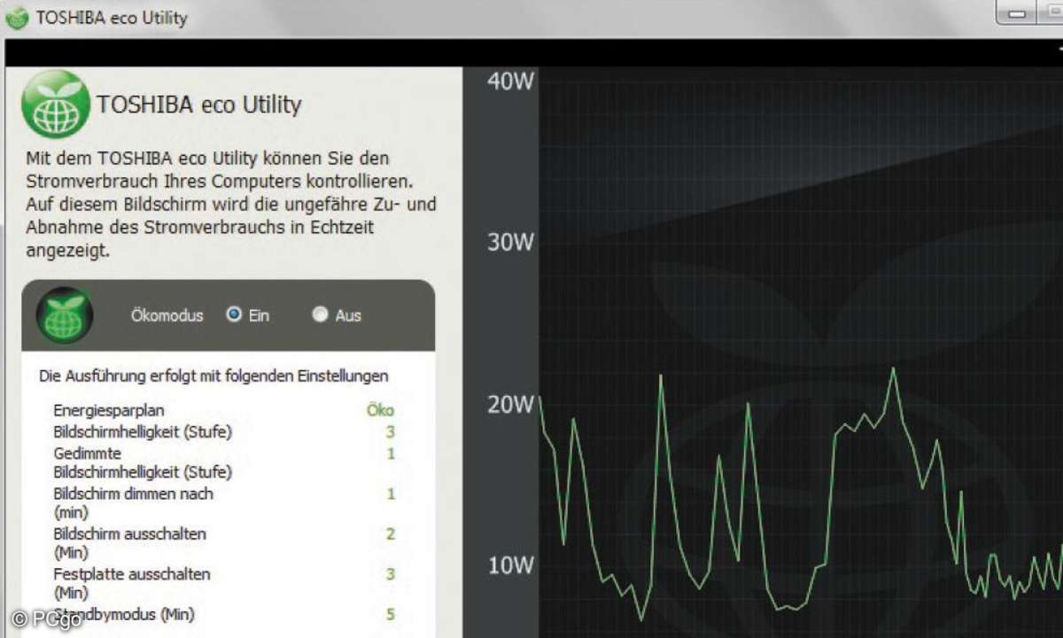Click the "Standbymodus (Min)" label

[124, 614]
